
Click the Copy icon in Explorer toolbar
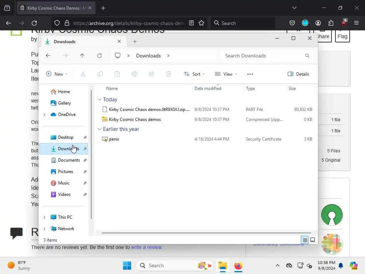(x=100, y=74)
